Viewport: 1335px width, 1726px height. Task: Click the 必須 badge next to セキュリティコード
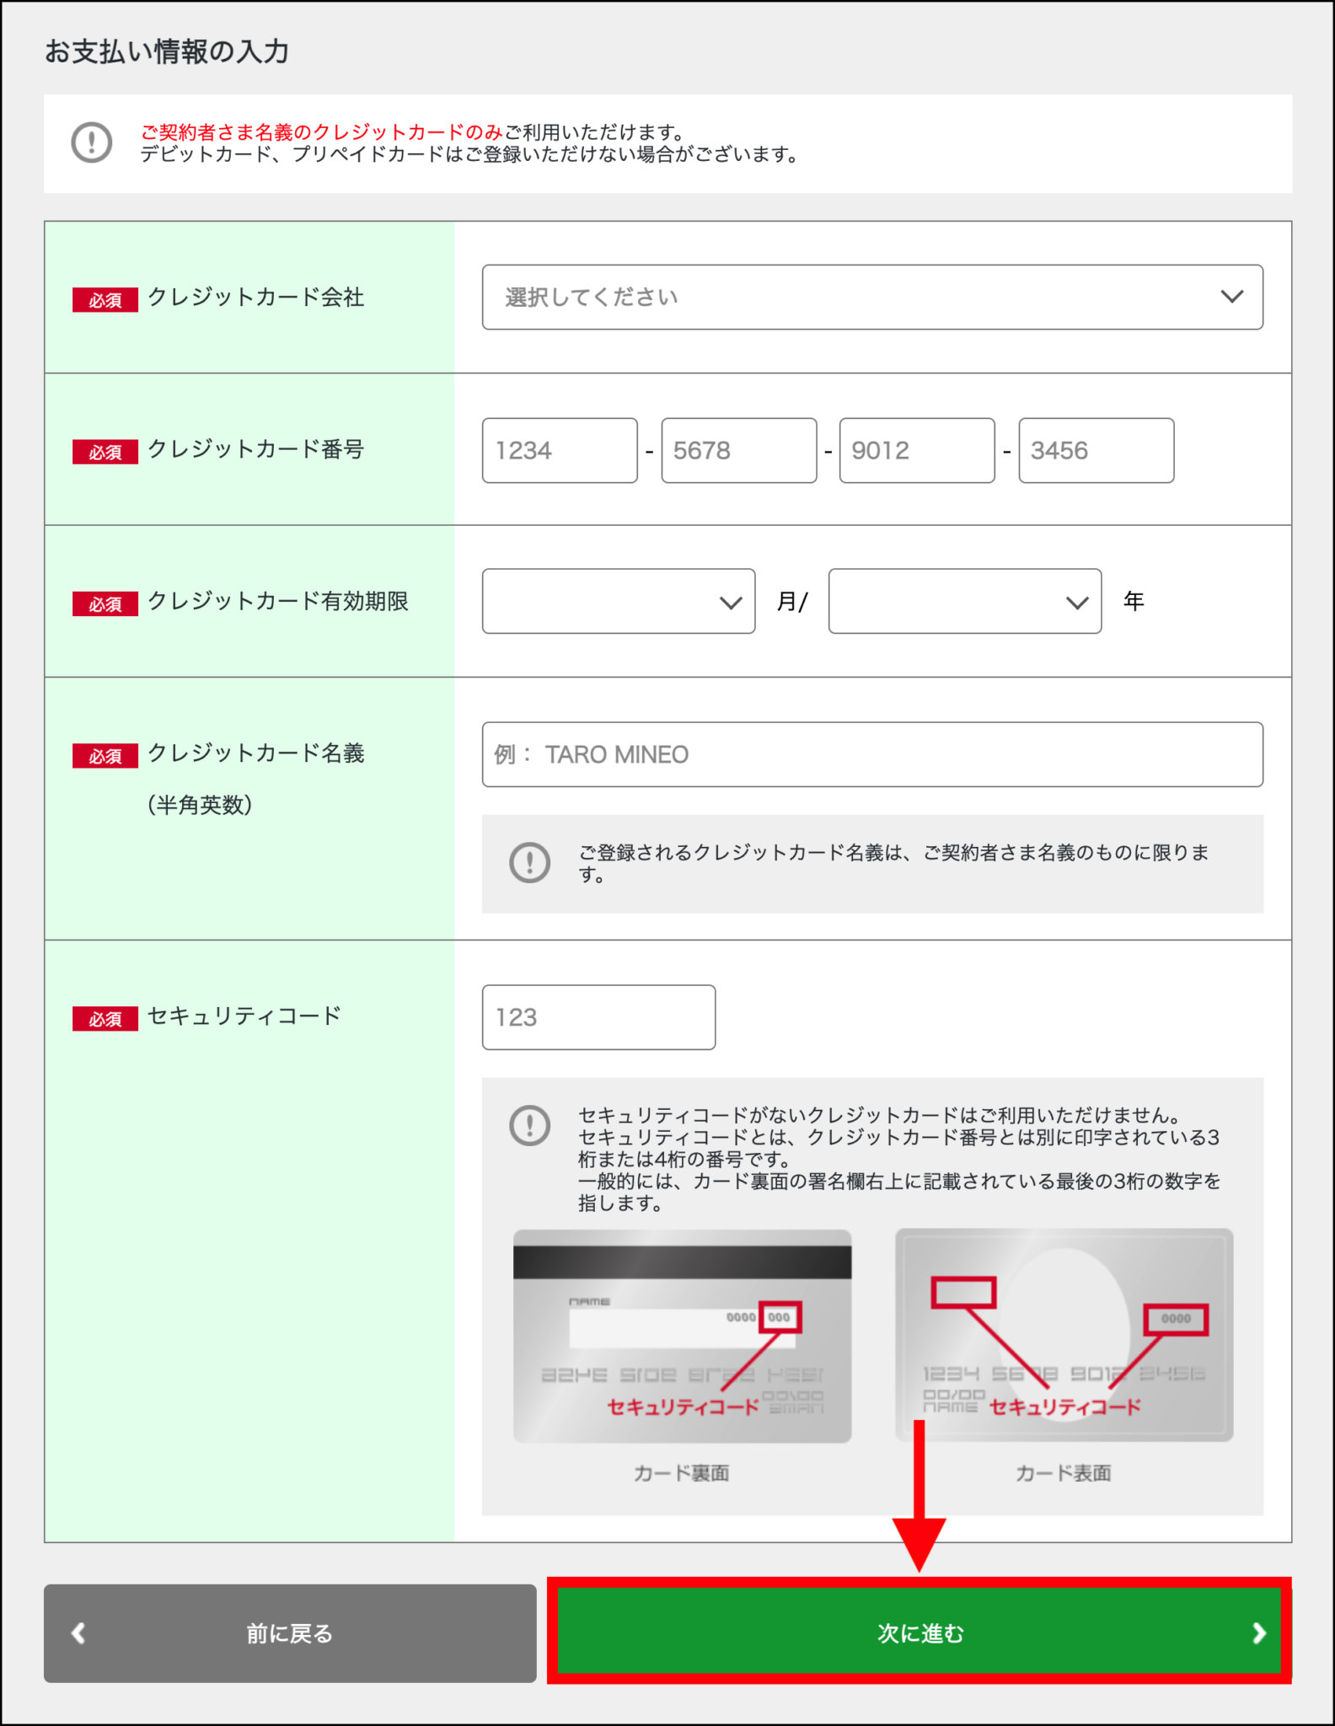click(x=105, y=1018)
